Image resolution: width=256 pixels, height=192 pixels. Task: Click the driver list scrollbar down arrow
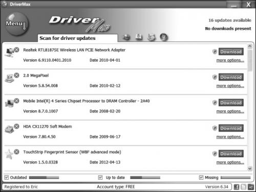(250, 169)
